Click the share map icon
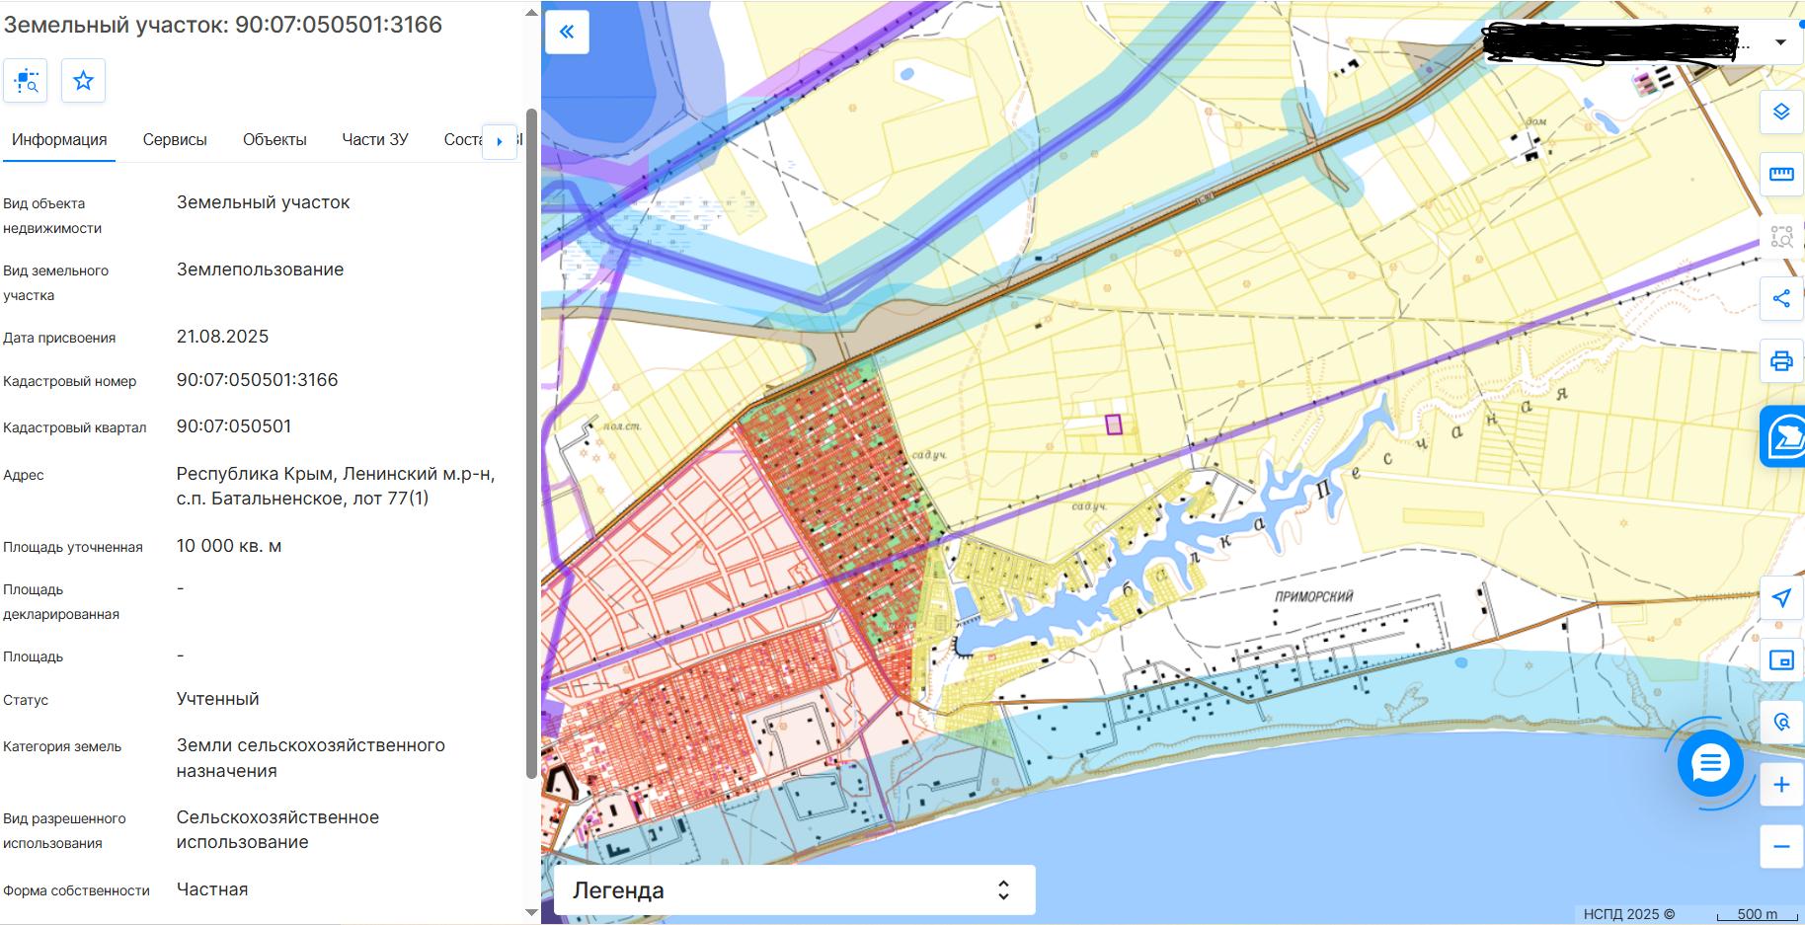This screenshot has height=925, width=1805. (1781, 298)
